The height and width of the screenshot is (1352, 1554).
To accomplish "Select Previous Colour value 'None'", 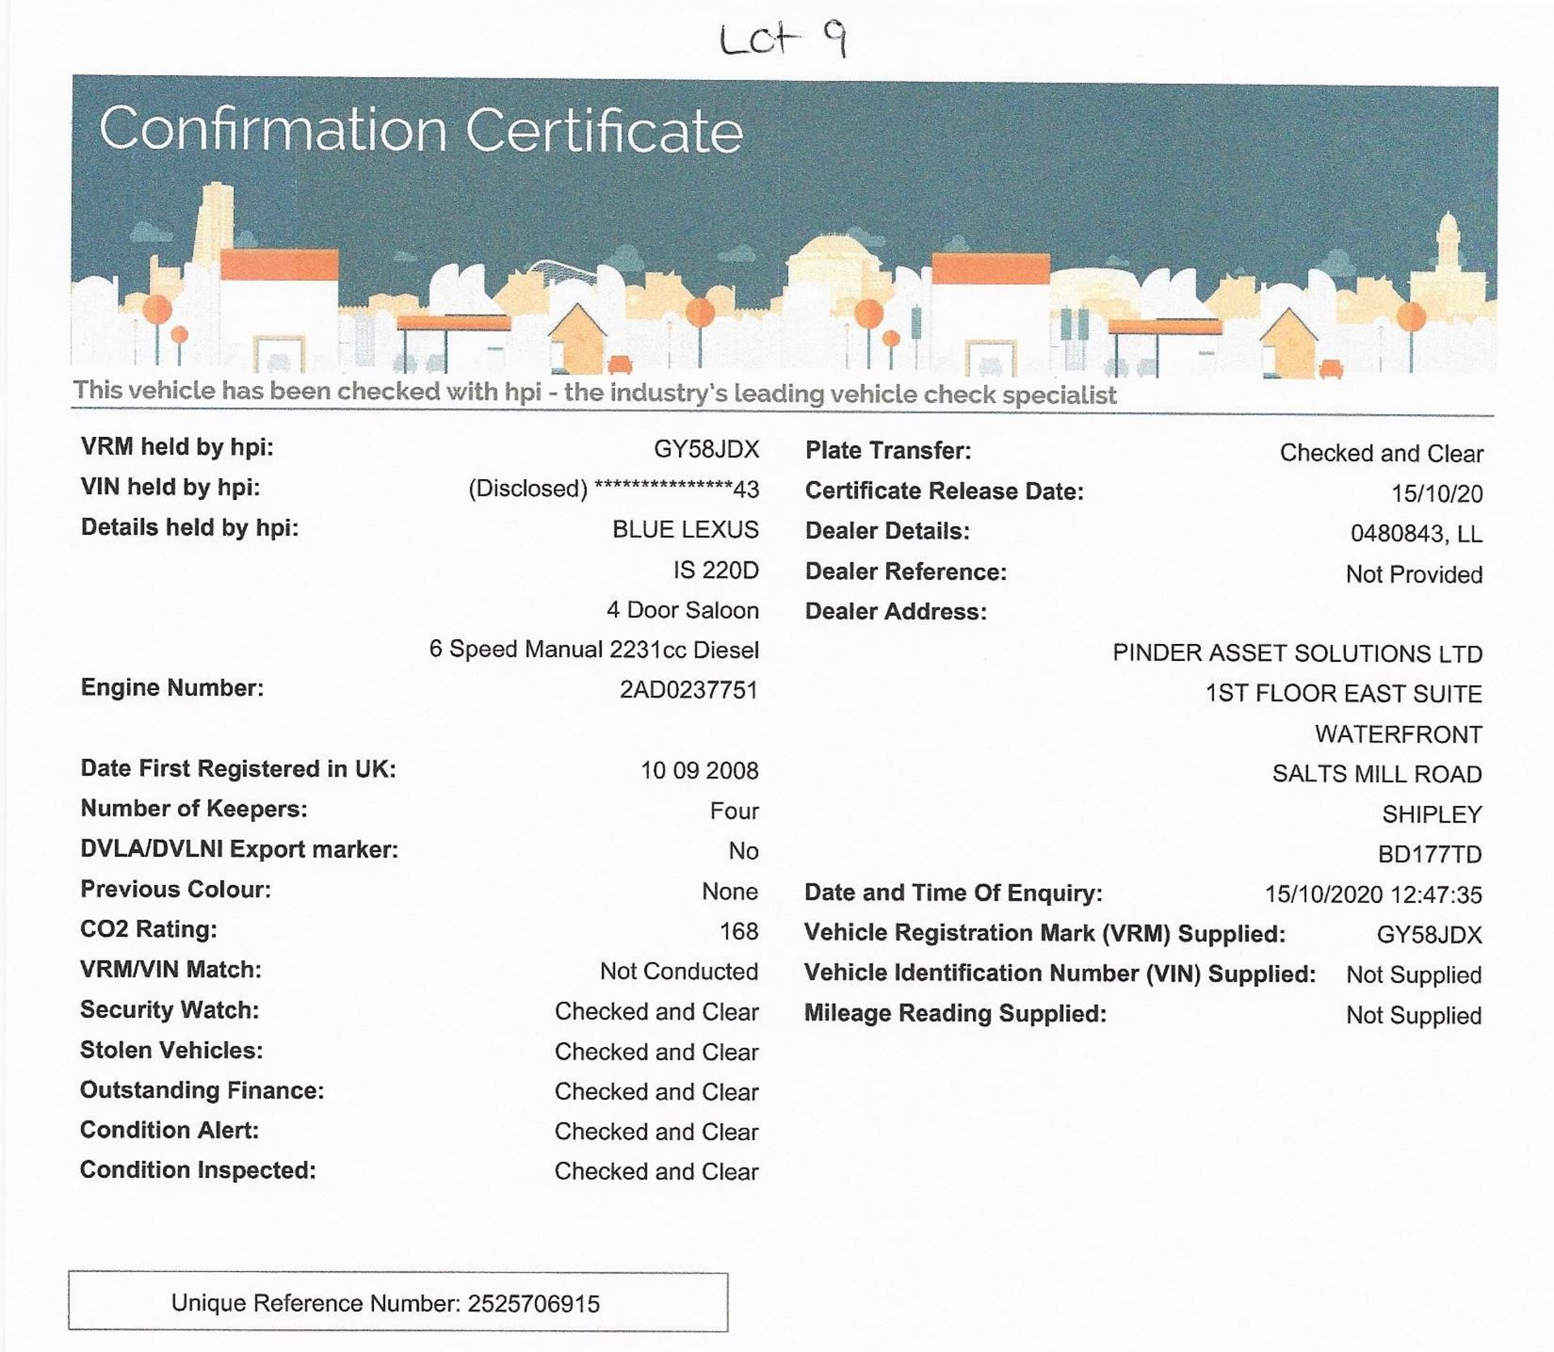I will 730,892.
